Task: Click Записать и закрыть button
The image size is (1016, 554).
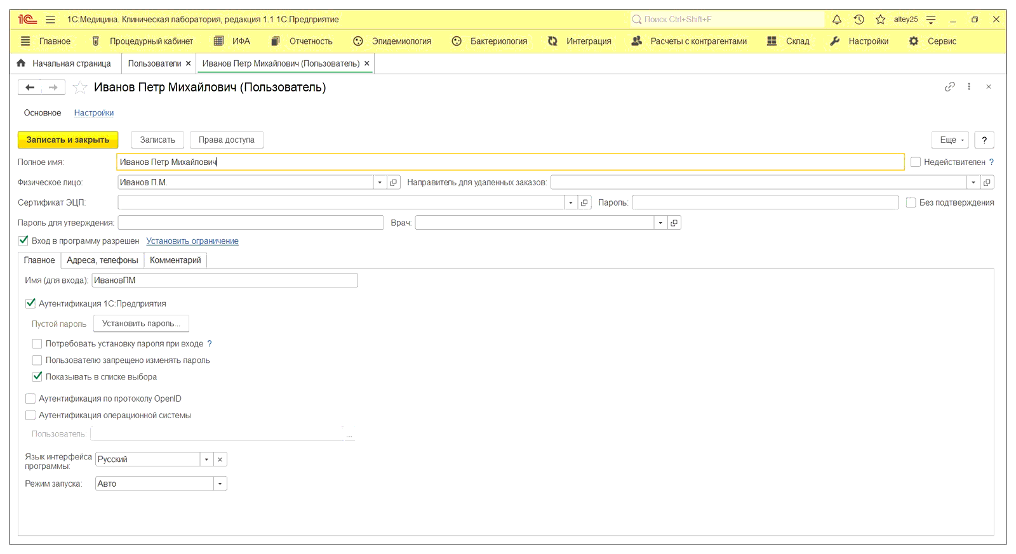Action: point(68,140)
